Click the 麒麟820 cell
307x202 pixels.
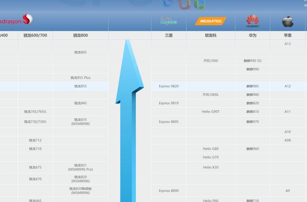pyautogui.click(x=253, y=103)
